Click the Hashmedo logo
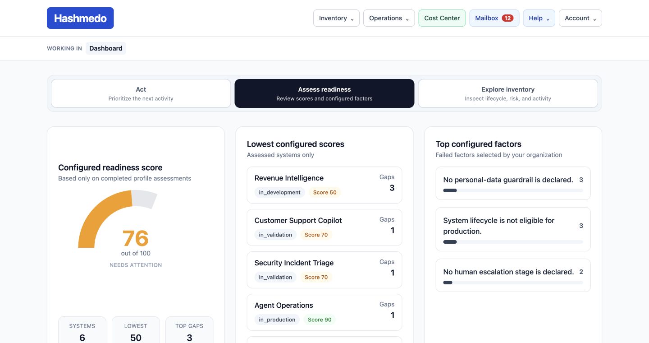The width and height of the screenshot is (649, 343). 80,18
